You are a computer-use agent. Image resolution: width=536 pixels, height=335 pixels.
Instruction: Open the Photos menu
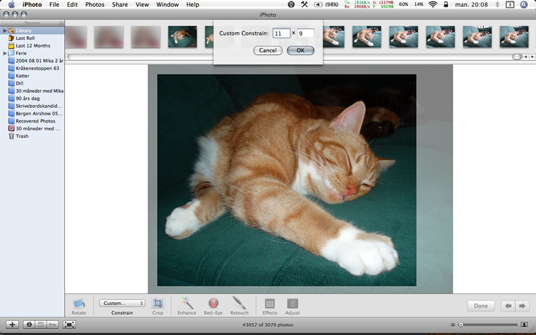pos(94,5)
